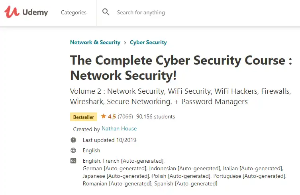This screenshot has height=195, width=300.
Task: Click the search magnifier icon
Action: coord(106,12)
